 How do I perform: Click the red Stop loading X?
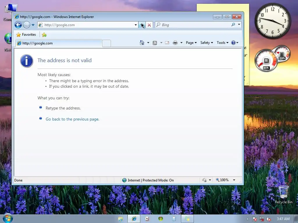(149, 25)
